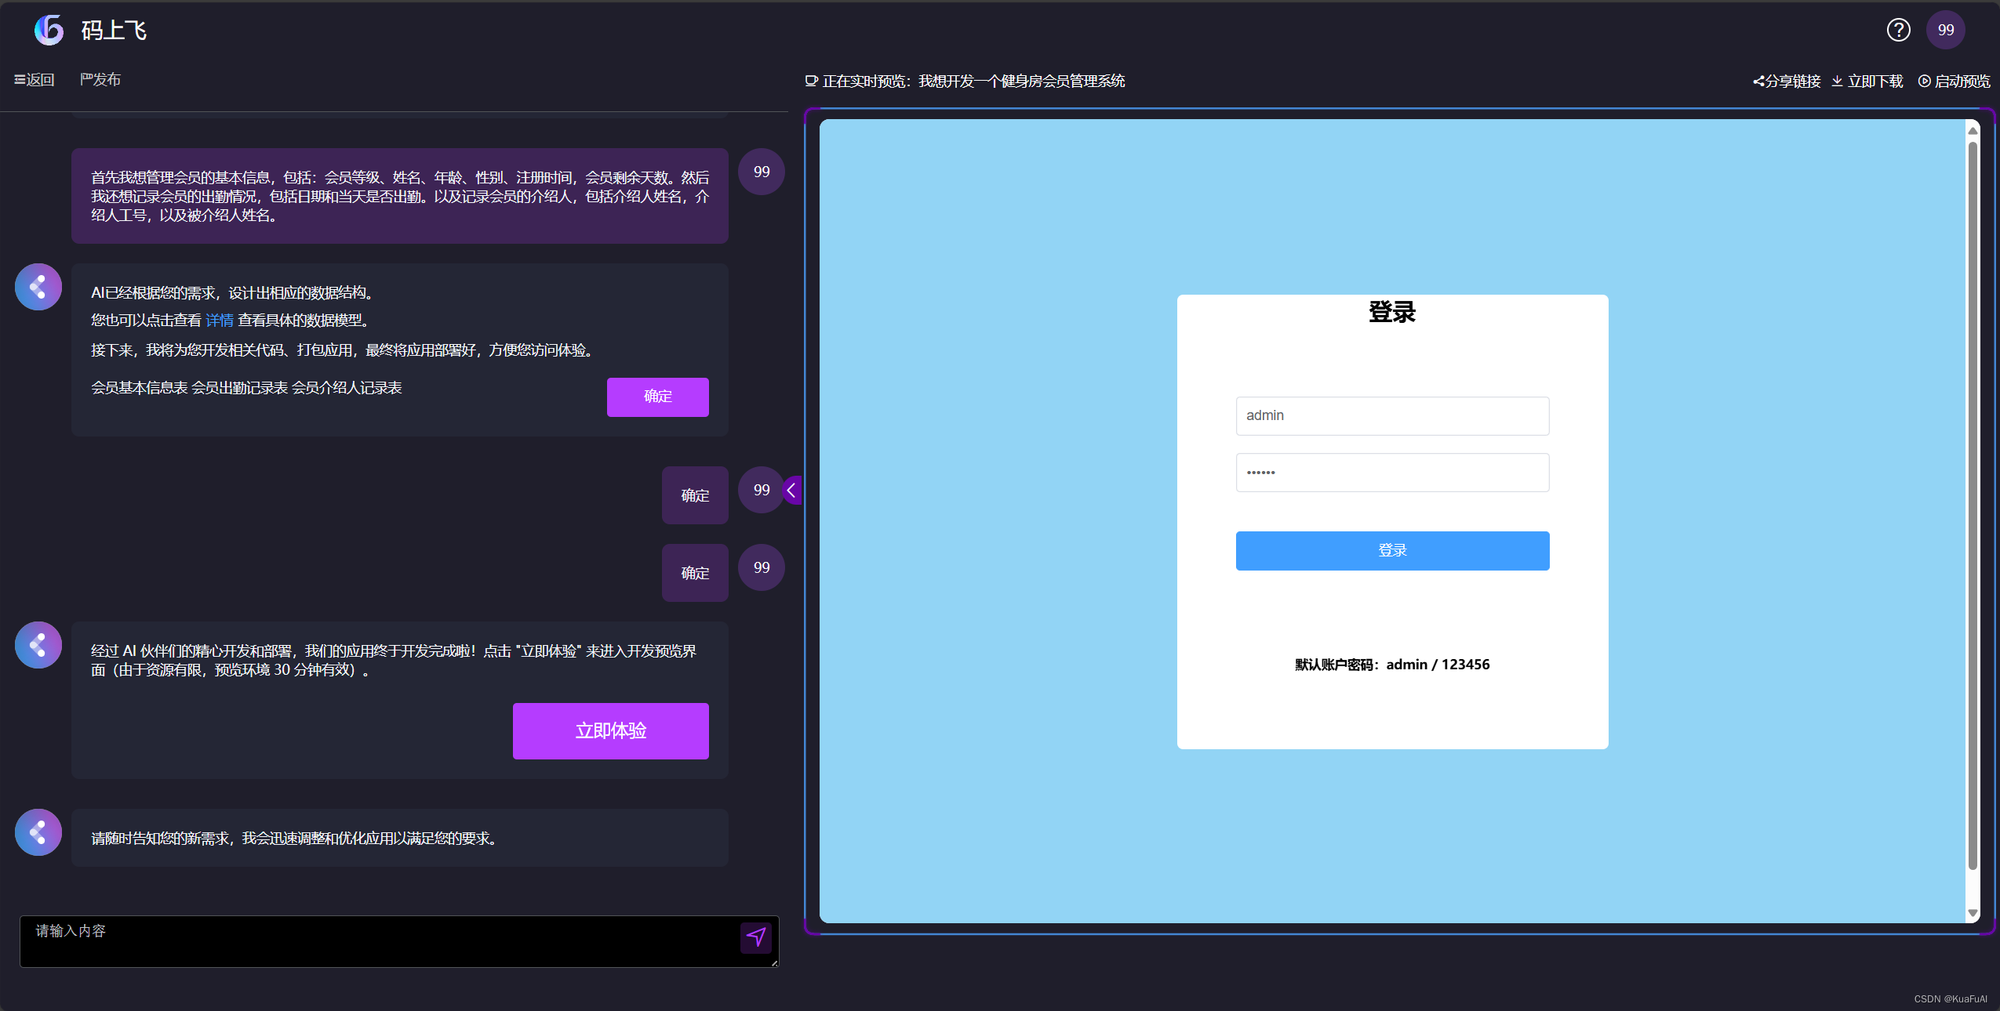The height and width of the screenshot is (1011, 2000).
Task: Click 发布 publish item
Action: tap(100, 79)
